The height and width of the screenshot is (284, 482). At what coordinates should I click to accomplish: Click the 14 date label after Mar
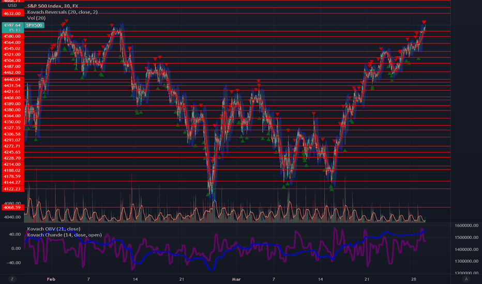click(320, 279)
